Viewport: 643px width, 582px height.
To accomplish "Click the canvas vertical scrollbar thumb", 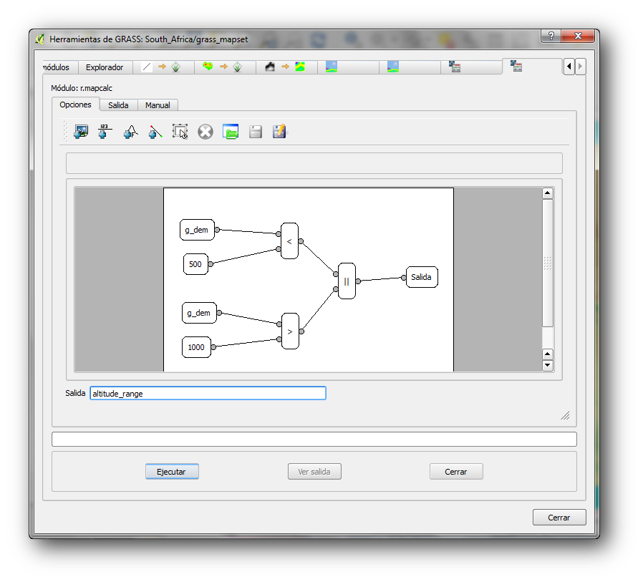I will point(548,263).
